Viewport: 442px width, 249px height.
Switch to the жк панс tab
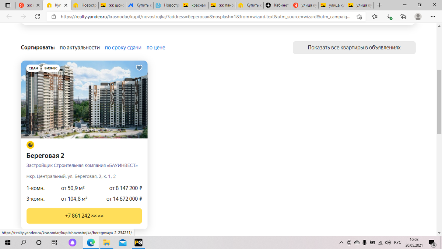pyautogui.click(x=222, y=6)
